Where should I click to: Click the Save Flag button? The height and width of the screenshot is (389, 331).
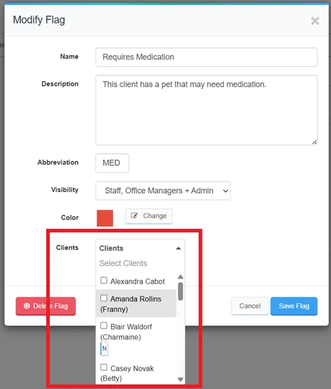294,306
